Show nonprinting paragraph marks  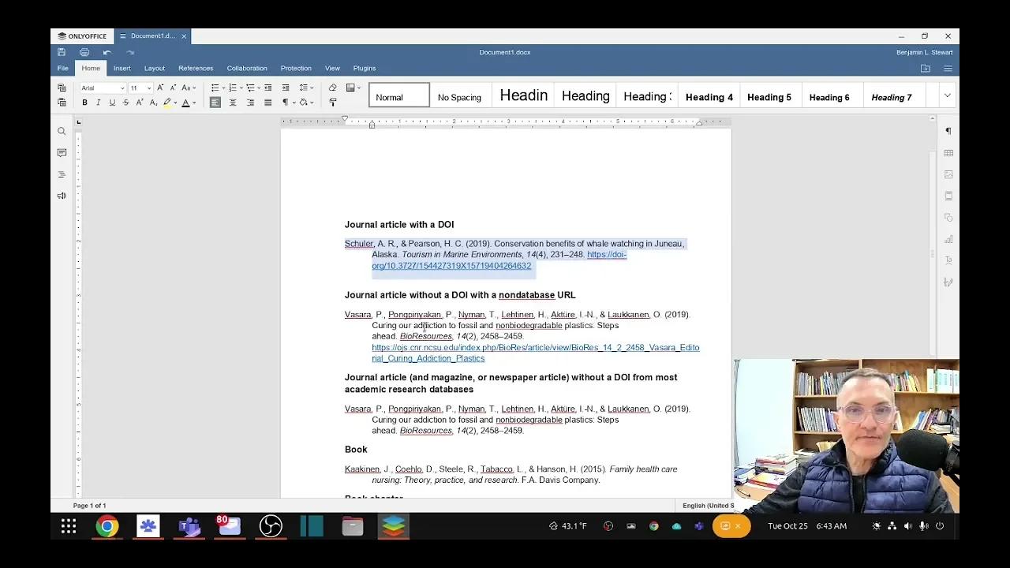point(286,103)
